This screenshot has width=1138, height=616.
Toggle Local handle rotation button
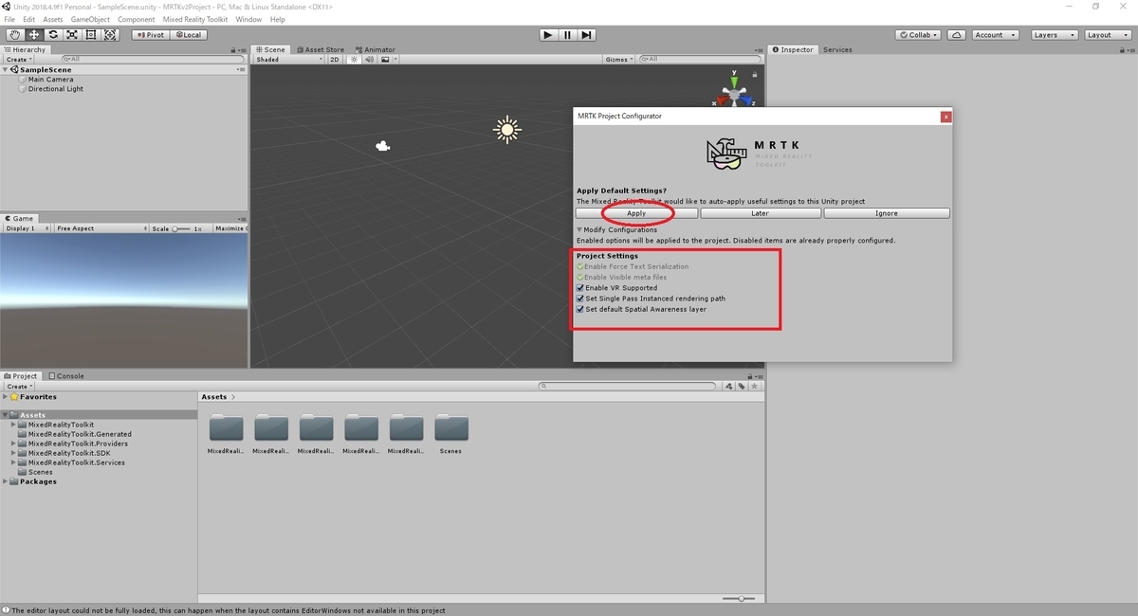[187, 35]
